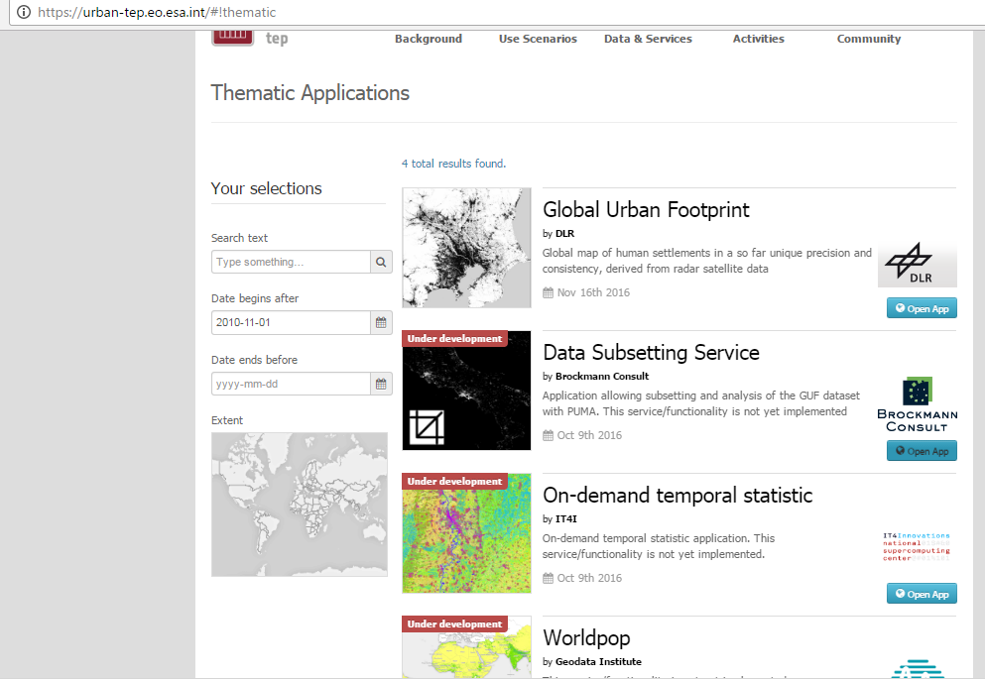Open App for On-demand temporal statistic

(x=922, y=594)
